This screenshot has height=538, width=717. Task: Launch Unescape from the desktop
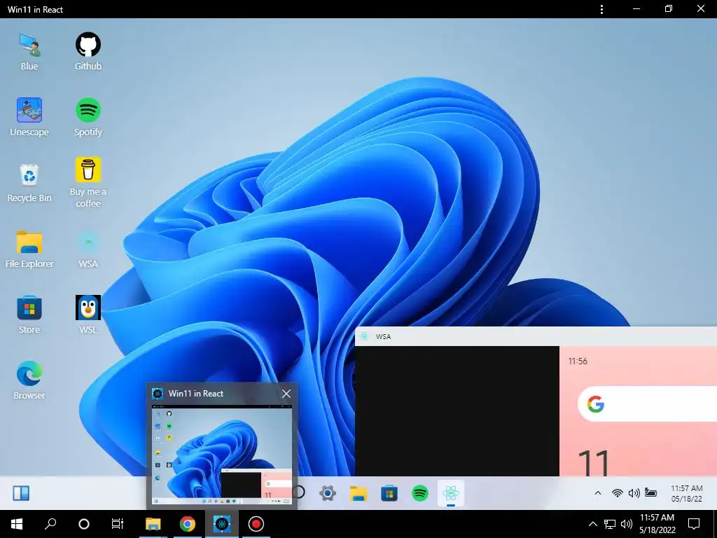pos(29,117)
